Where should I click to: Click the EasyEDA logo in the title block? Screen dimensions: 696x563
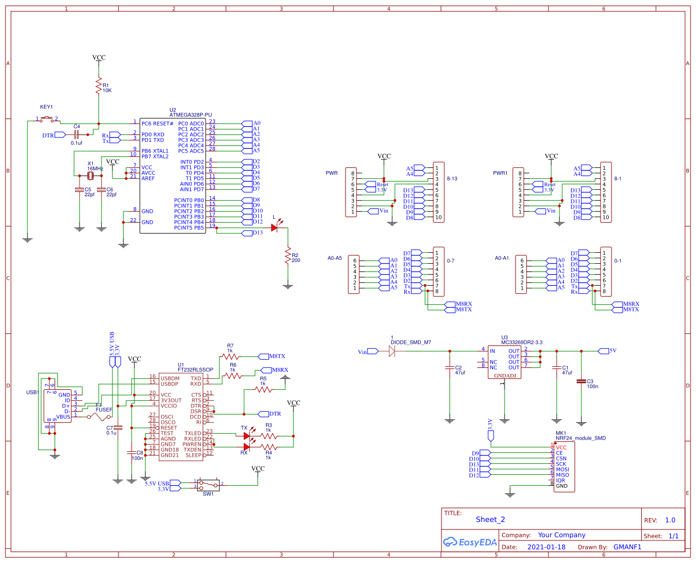tap(469, 542)
